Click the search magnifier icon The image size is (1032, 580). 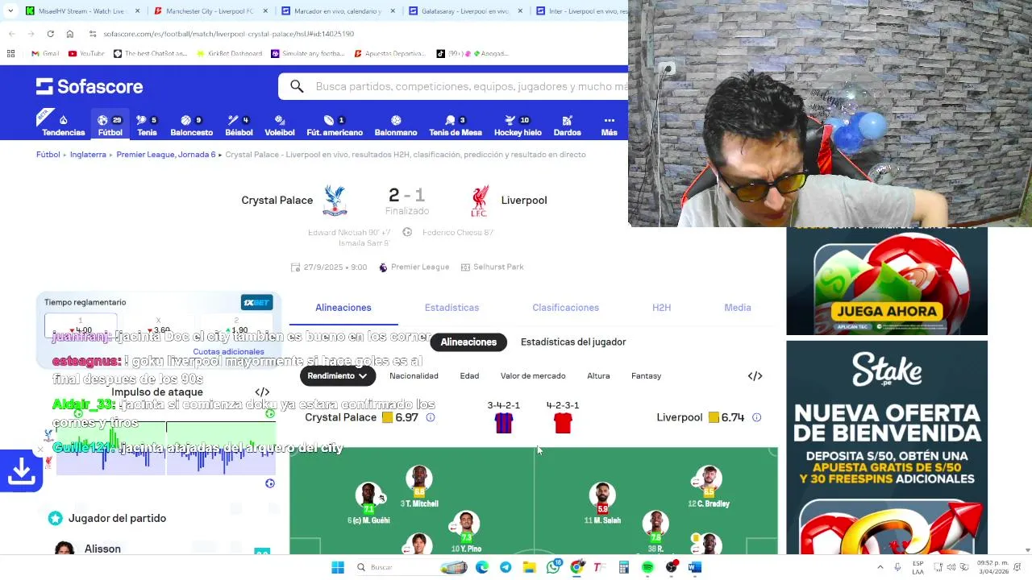click(297, 86)
